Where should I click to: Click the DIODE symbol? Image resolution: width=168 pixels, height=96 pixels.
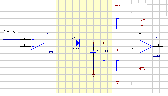point(78,43)
